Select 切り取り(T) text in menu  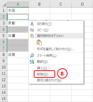[44, 24]
